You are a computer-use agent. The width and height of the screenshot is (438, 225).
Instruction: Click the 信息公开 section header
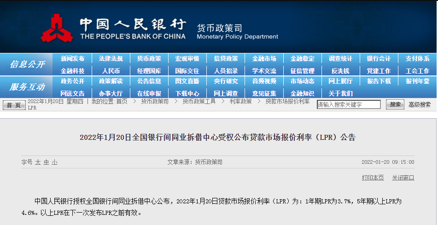(27, 64)
